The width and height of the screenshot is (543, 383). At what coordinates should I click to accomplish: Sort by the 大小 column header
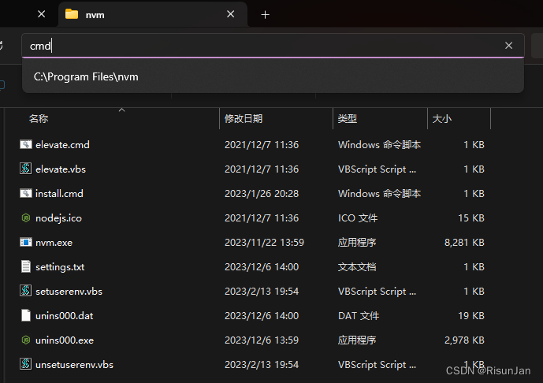pyautogui.click(x=442, y=119)
